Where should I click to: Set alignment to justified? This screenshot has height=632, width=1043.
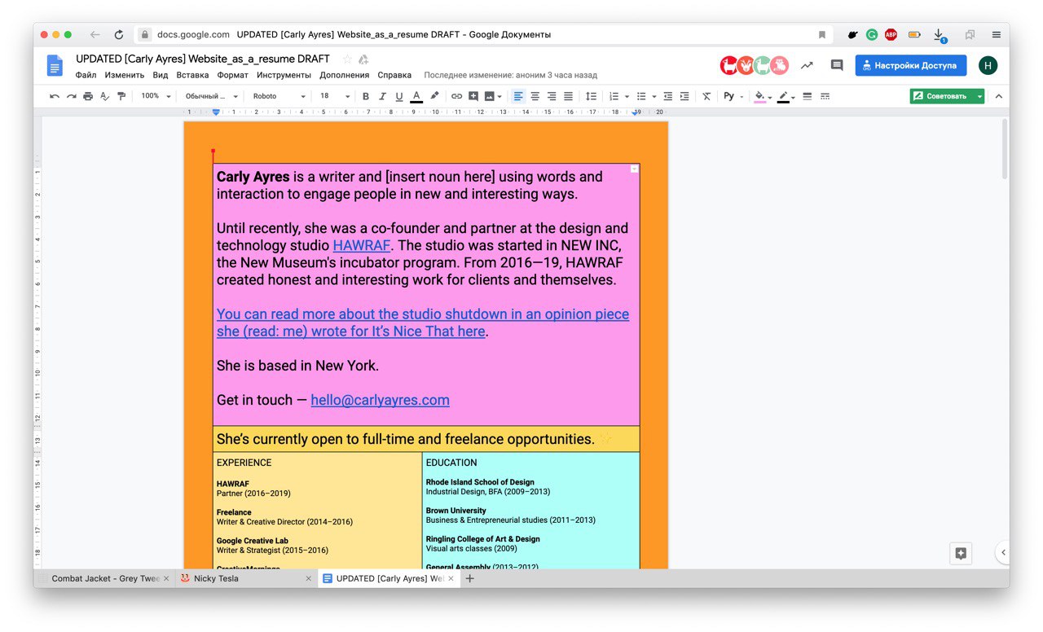pyautogui.click(x=569, y=96)
